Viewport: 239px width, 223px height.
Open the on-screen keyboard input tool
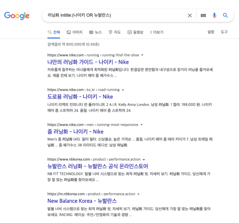point(203,15)
